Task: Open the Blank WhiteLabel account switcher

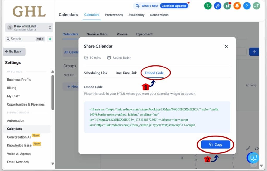Action: pos(29,28)
